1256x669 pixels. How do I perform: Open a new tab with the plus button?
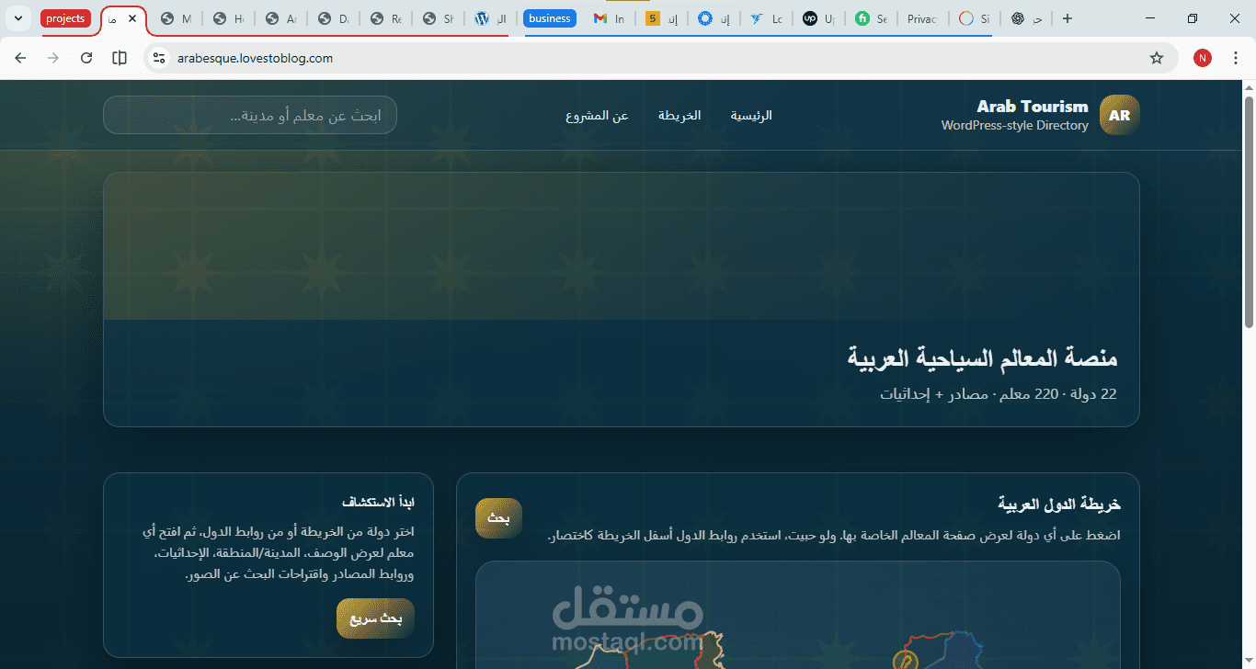point(1067,18)
